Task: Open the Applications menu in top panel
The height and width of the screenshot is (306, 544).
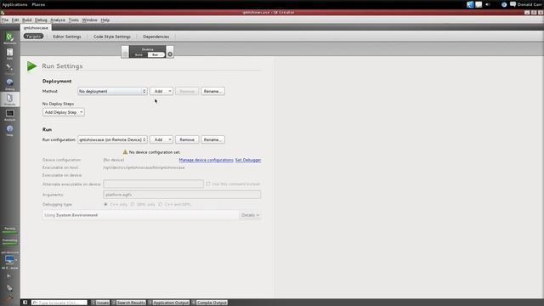Action: [14, 4]
